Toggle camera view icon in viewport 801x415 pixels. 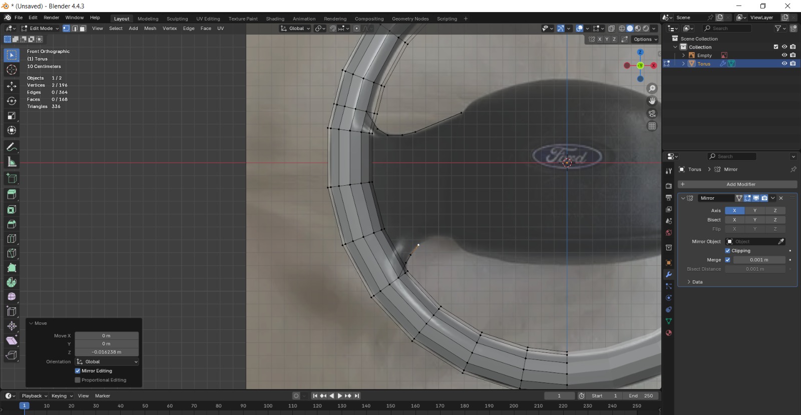(x=652, y=114)
